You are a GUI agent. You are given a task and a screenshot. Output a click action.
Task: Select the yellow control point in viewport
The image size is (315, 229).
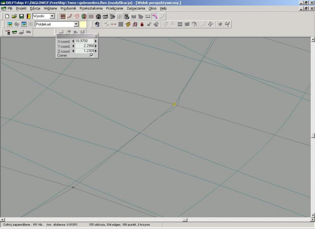point(174,104)
